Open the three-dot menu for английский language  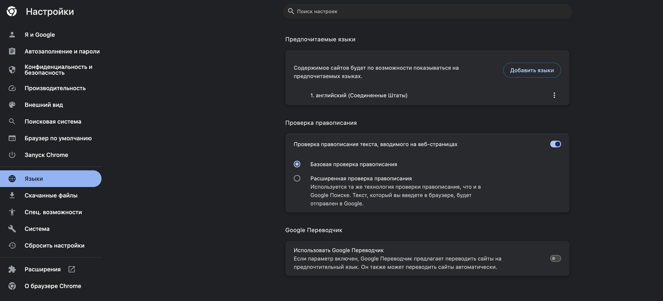(x=554, y=95)
